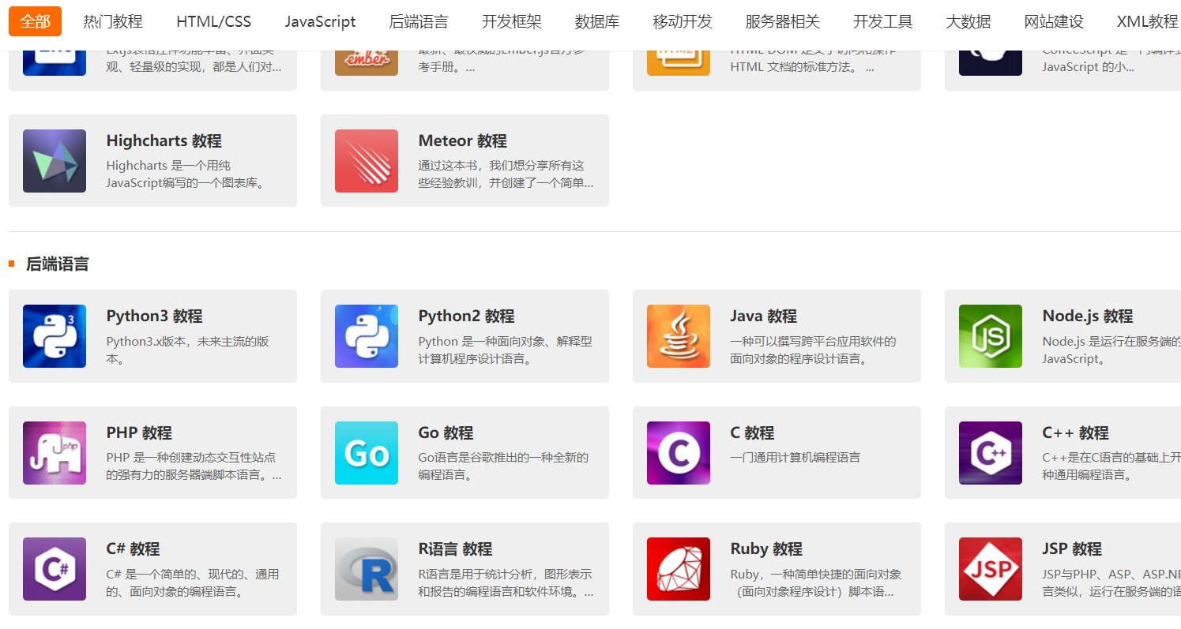The height and width of the screenshot is (629, 1181).
Task: Switch to the 服务器相关 tab
Action: (783, 21)
